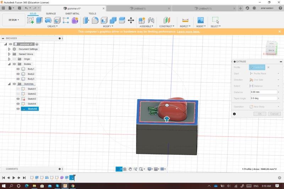This screenshot has width=284, height=189.
Task: Toggle visibility of Sketch4
Action: pyautogui.click(x=18, y=104)
